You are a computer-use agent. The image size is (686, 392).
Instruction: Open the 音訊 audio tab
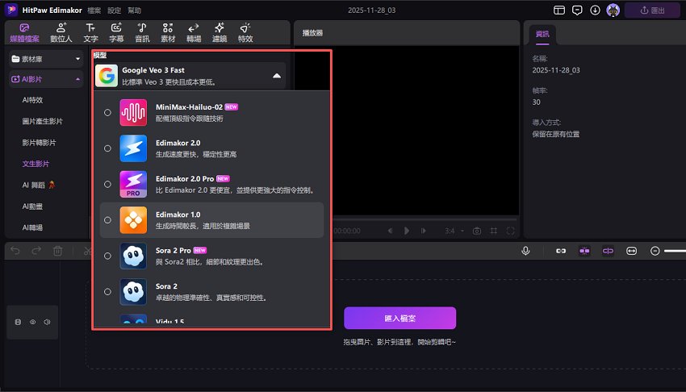tap(142, 33)
